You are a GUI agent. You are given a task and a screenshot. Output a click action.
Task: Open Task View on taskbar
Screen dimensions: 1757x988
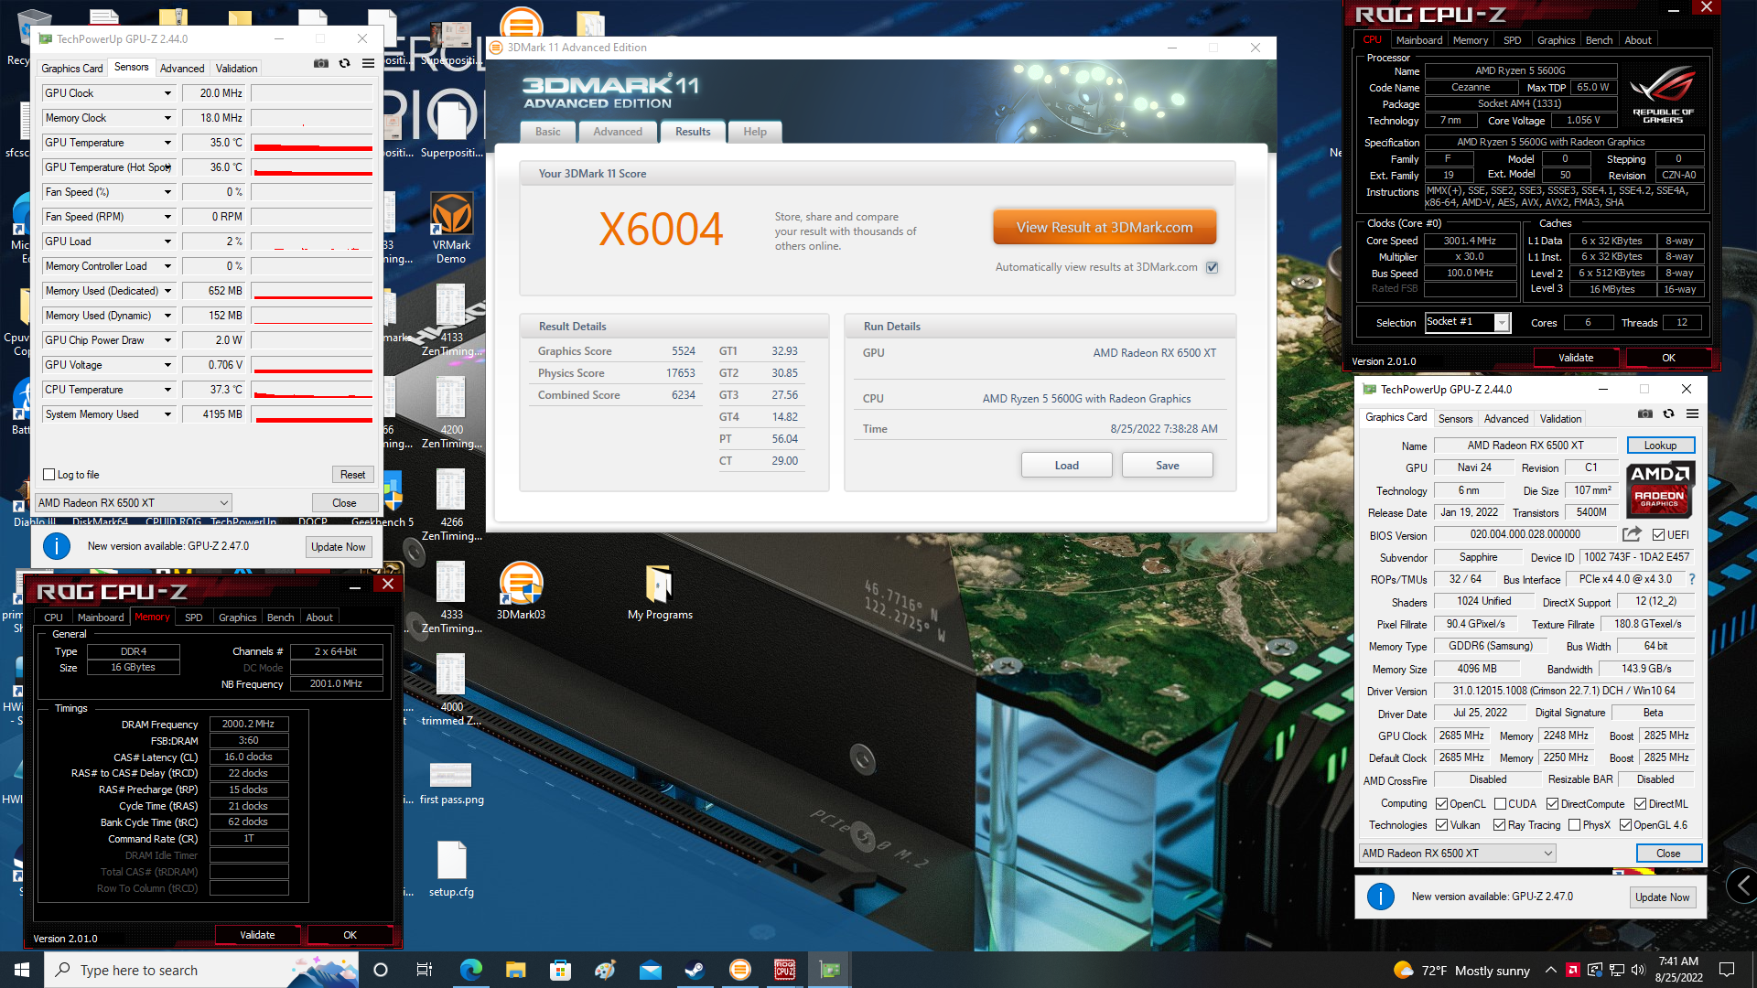click(425, 970)
